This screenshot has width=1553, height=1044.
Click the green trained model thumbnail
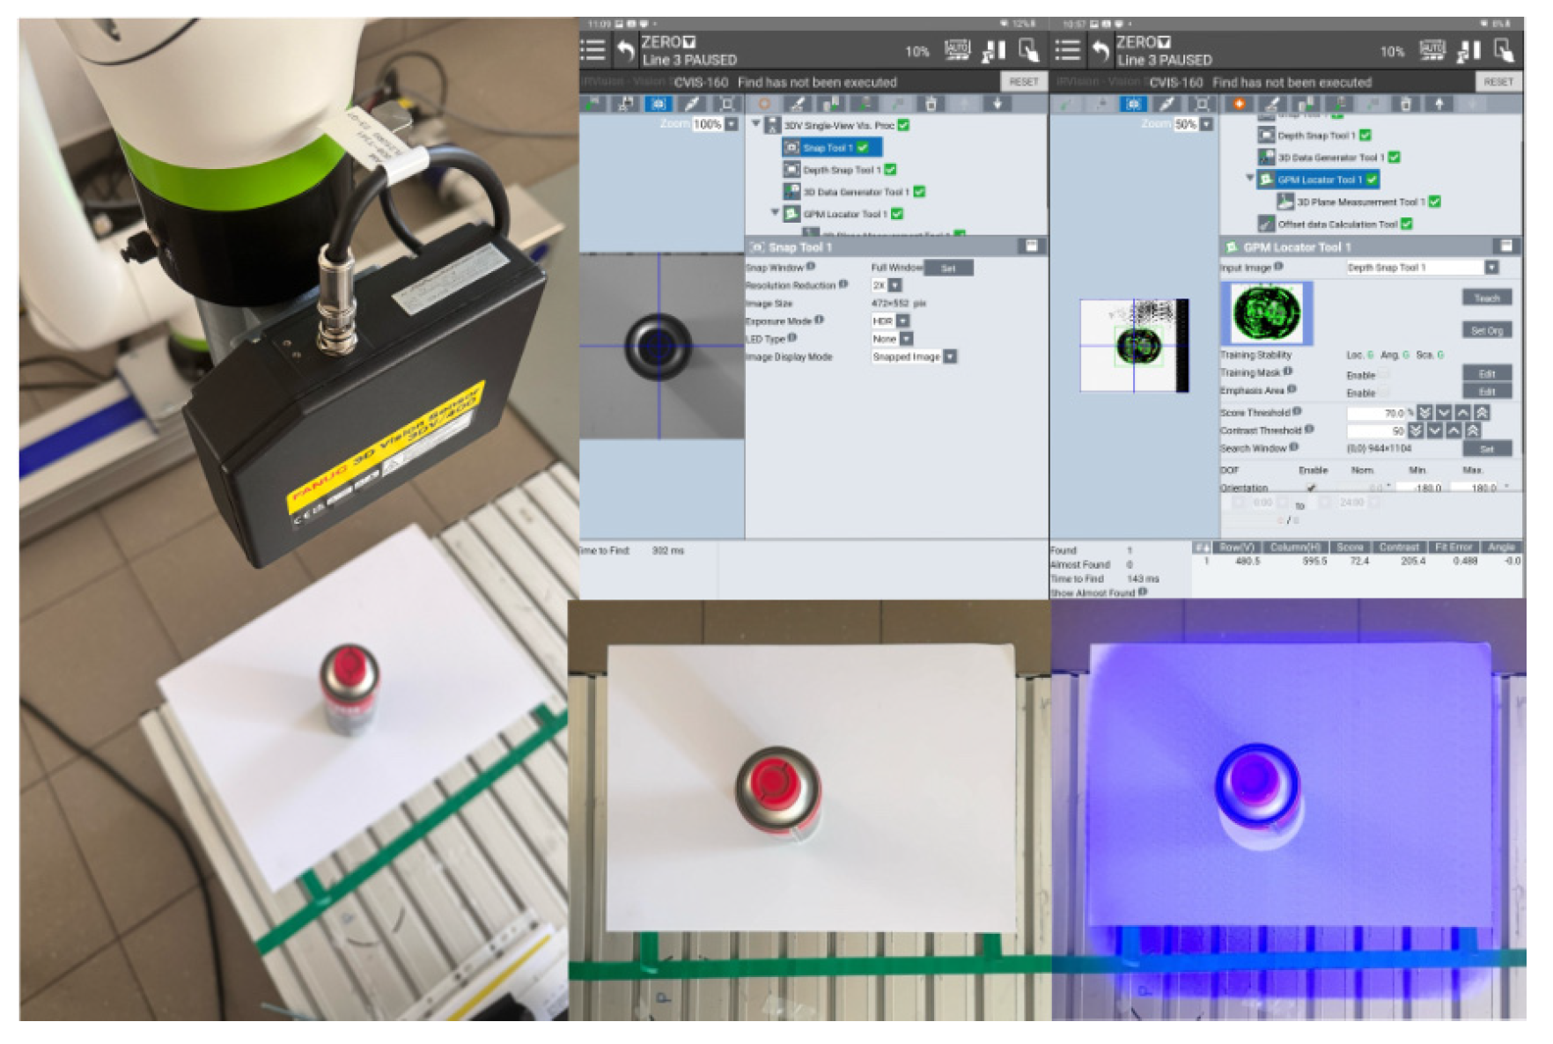tap(1266, 313)
